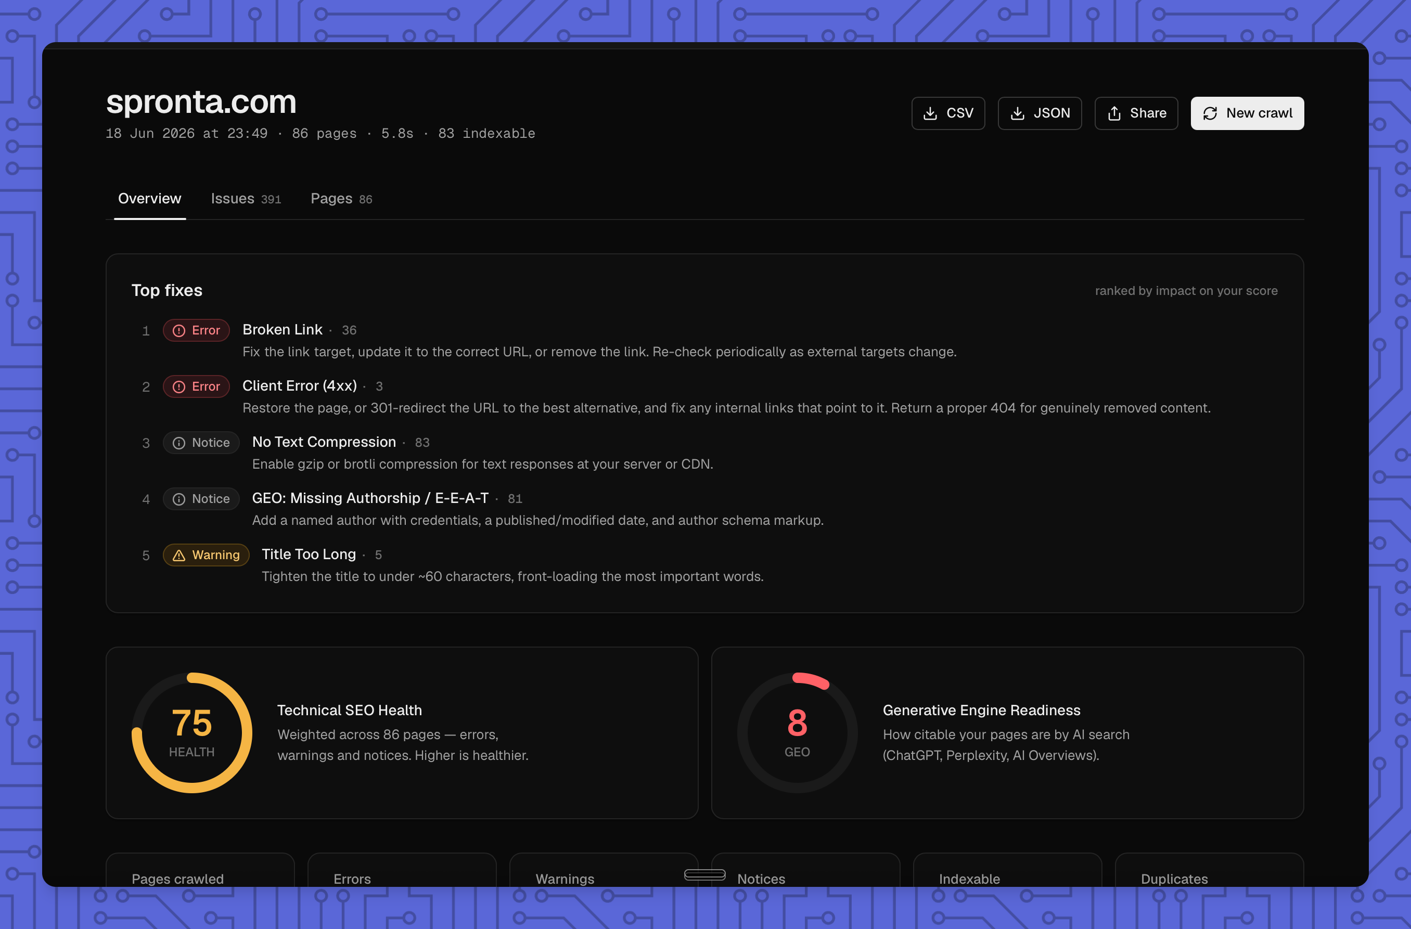Screen dimensions: 1411x929
Task: Click the Share upload icon
Action: (1114, 113)
